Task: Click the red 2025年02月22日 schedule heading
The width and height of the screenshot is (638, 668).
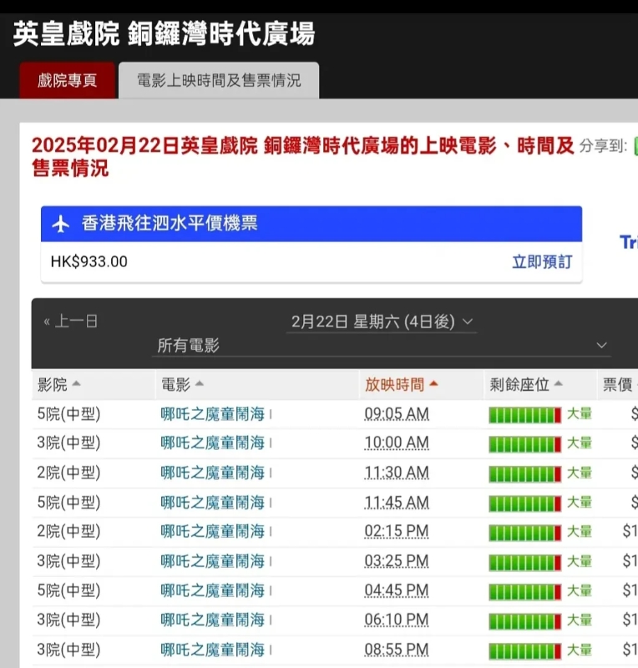Action: pos(302,157)
